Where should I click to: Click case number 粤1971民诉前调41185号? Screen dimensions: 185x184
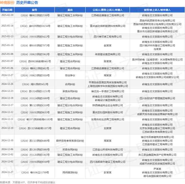35,120
